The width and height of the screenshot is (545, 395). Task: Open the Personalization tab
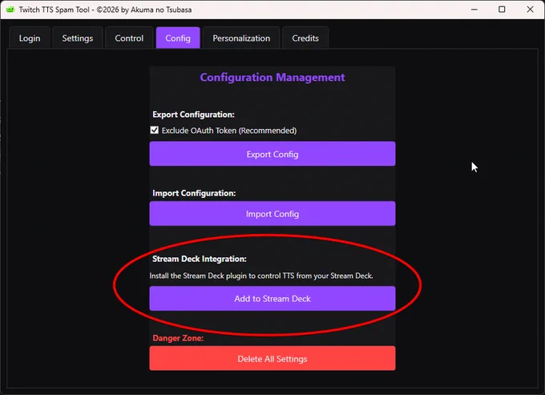coord(241,38)
